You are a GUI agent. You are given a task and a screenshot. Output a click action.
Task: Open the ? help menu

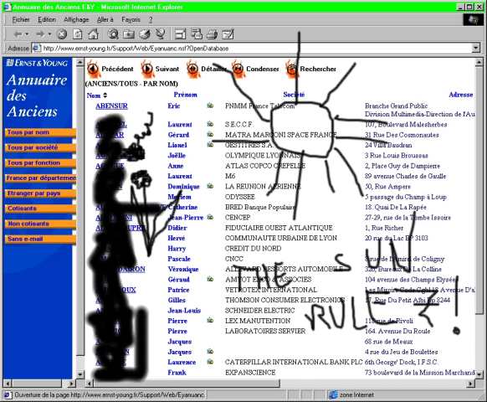point(151,19)
